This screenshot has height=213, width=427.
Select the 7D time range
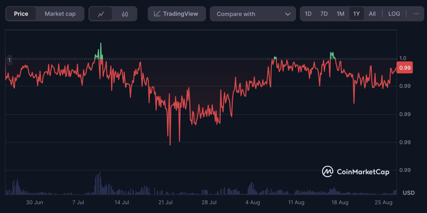(x=324, y=14)
